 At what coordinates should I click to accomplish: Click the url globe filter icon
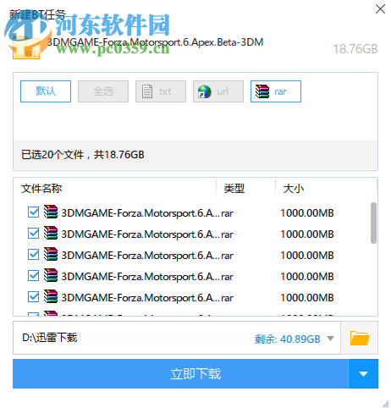click(x=204, y=91)
